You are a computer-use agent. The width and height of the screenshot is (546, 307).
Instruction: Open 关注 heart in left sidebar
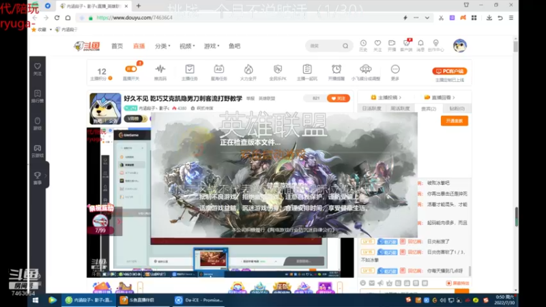point(38,70)
